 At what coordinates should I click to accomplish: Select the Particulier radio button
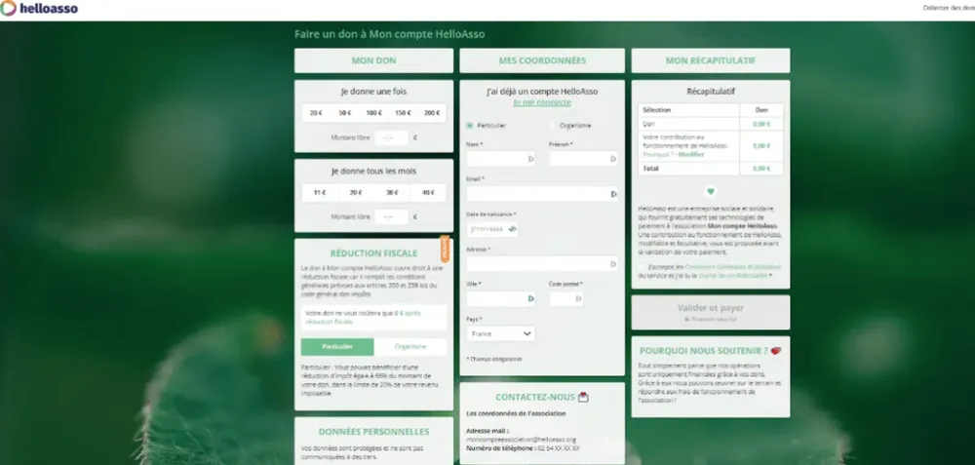(470, 126)
